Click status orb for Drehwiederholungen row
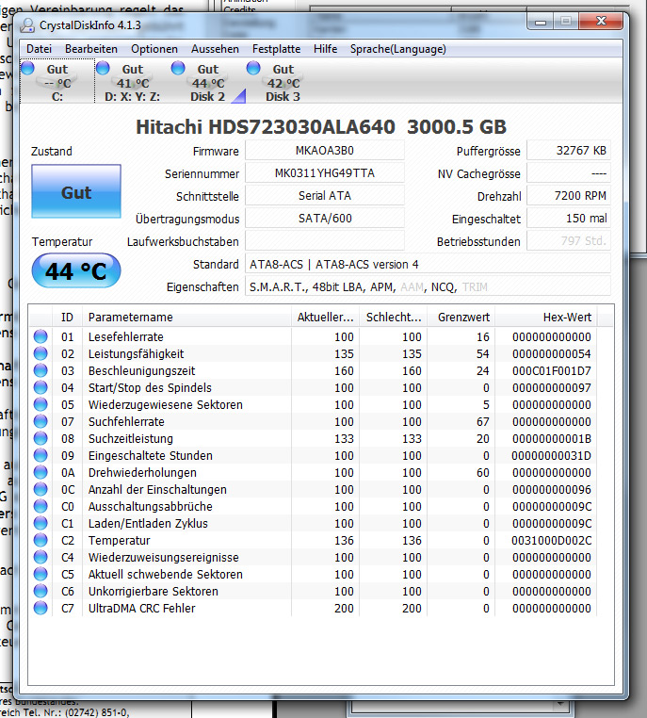Image resolution: width=647 pixels, height=718 pixels. click(x=40, y=472)
